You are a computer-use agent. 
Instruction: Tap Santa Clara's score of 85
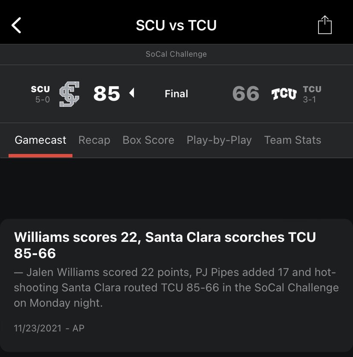click(x=107, y=94)
